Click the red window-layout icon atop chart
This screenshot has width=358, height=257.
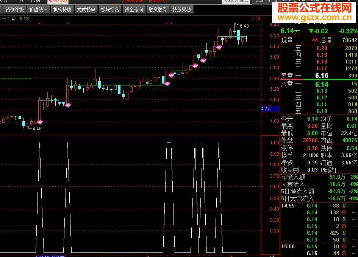coord(258,19)
